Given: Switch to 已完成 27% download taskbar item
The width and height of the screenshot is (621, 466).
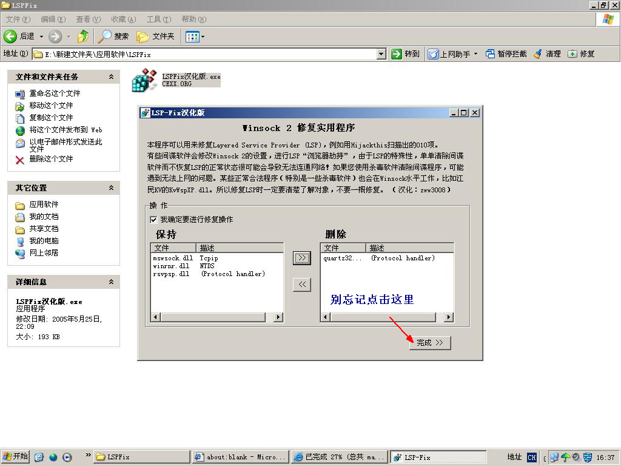Looking at the screenshot, I should tap(340, 457).
